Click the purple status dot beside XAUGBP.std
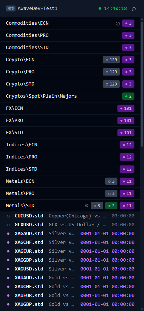 coord(8,304)
